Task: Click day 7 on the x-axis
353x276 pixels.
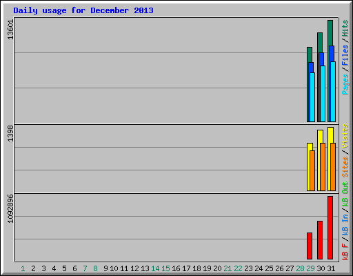Action: (85, 268)
